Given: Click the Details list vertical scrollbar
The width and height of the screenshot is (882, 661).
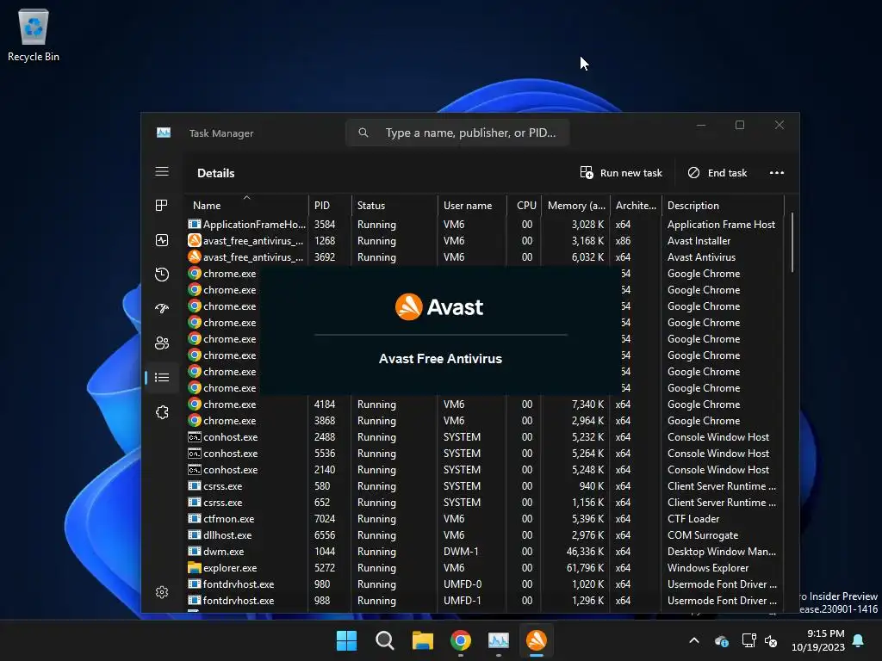Looking at the screenshot, I should pyautogui.click(x=792, y=242).
